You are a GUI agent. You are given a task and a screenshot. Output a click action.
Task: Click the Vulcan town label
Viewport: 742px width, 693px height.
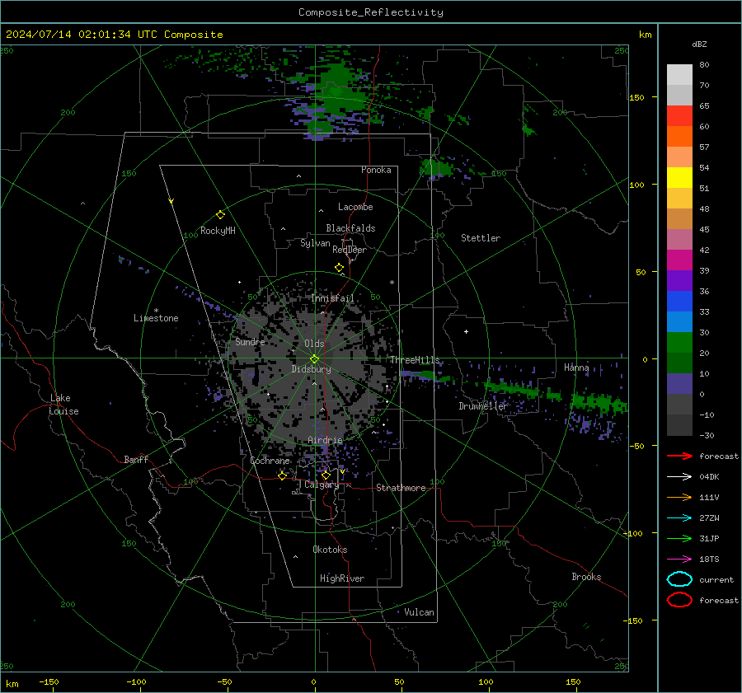click(419, 612)
